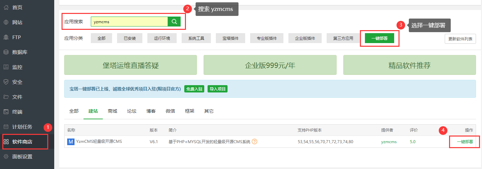The image size is (482, 169).
Task: Click 一键部署 link in YzmCMS row
Action: pyautogui.click(x=465, y=142)
